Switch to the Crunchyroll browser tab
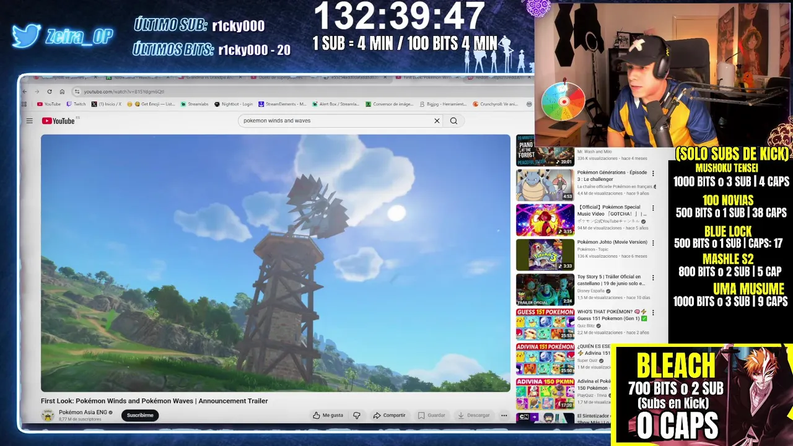 64,77
